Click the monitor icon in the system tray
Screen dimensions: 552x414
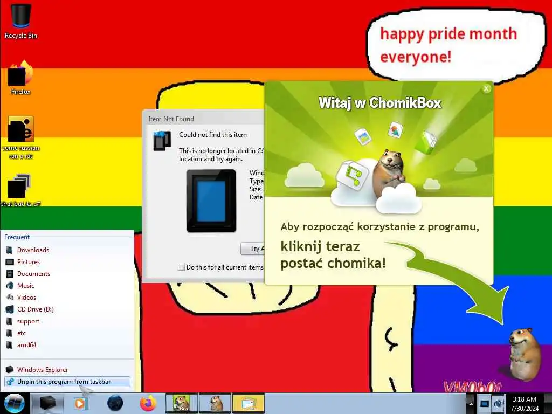(485, 403)
